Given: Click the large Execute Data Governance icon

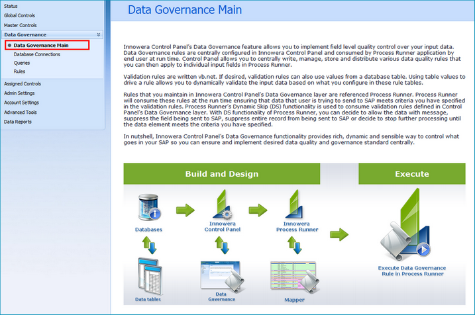Looking at the screenshot, I should [406, 225].
